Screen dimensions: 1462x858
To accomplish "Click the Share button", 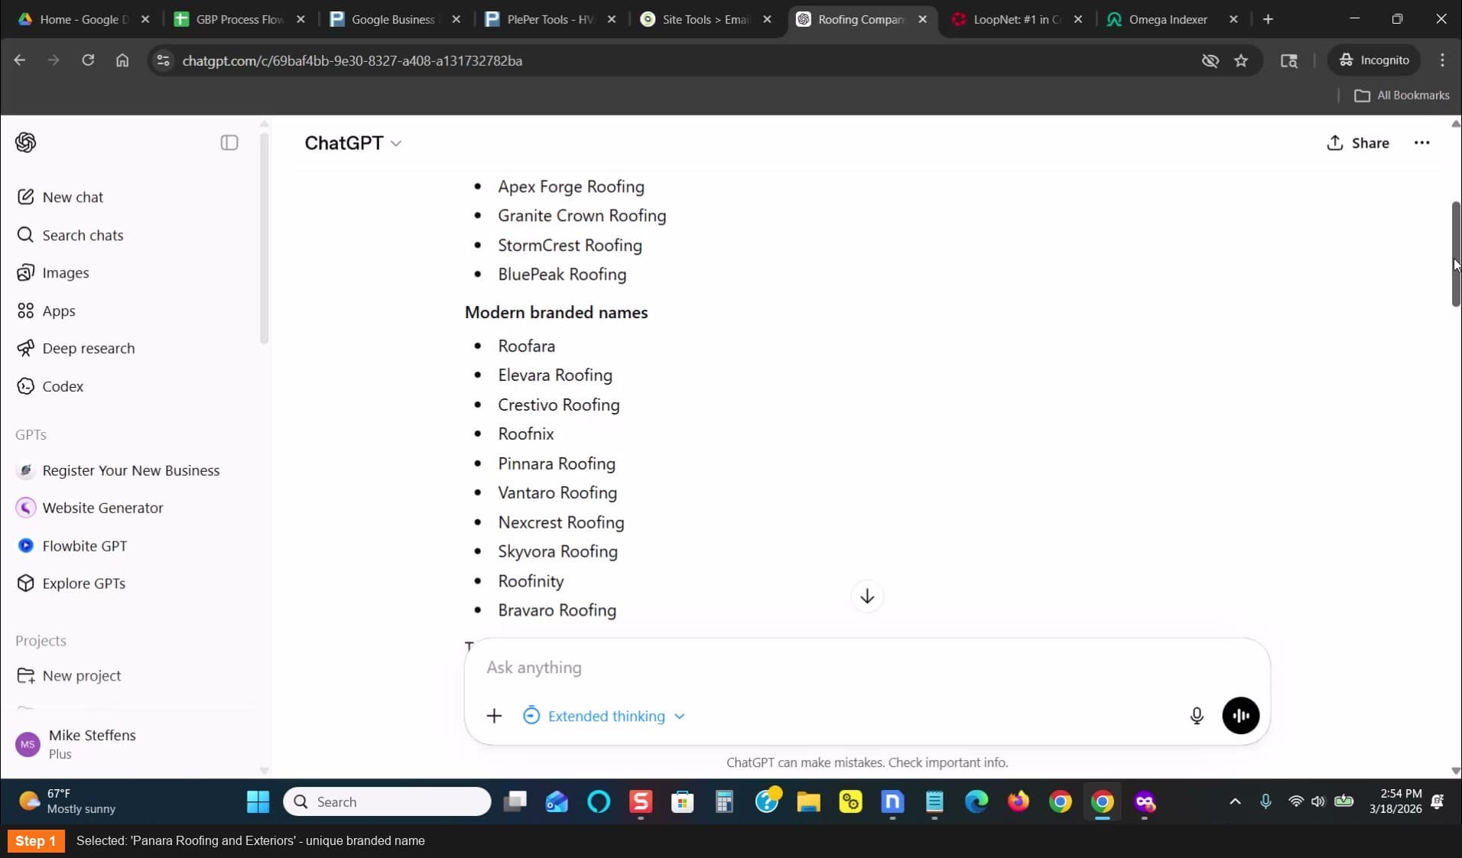I will pos(1358,143).
